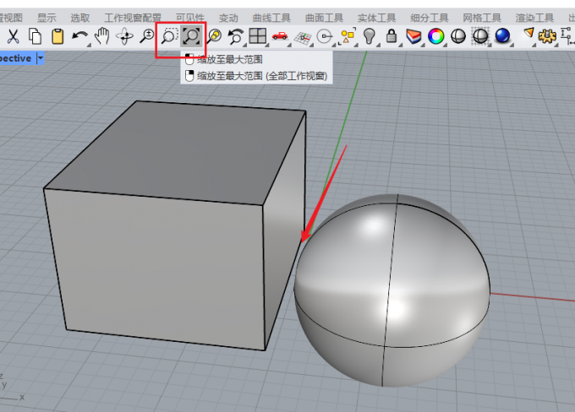Switch to the 变动 tab
575x412 pixels.
(228, 18)
